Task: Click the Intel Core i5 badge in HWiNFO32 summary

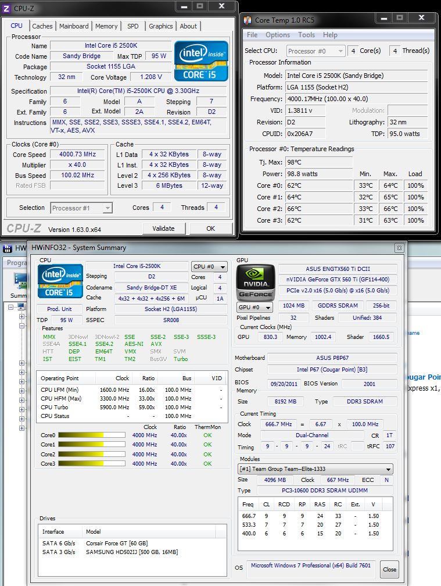Action: tap(60, 281)
